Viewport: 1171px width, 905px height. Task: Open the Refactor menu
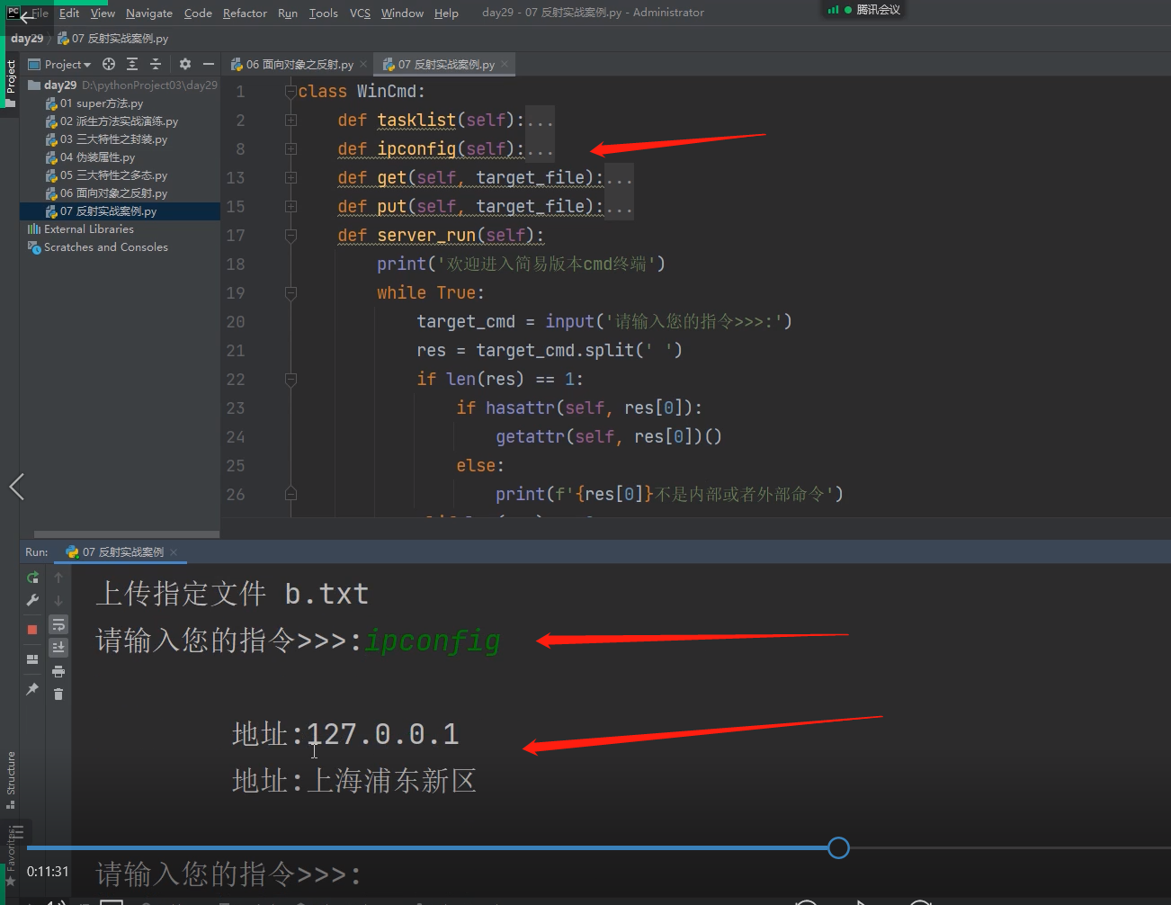pyautogui.click(x=245, y=13)
